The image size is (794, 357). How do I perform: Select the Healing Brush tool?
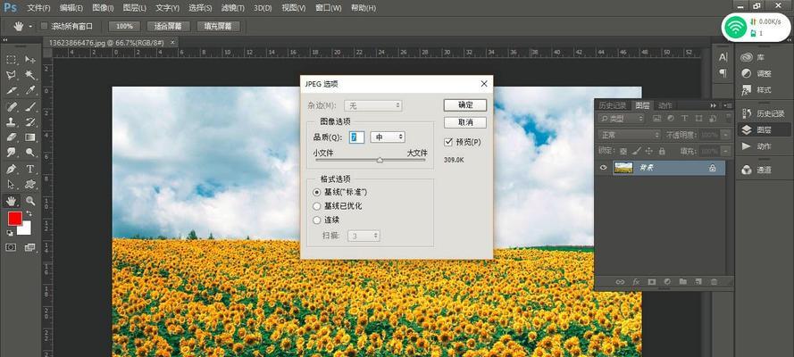[x=11, y=106]
